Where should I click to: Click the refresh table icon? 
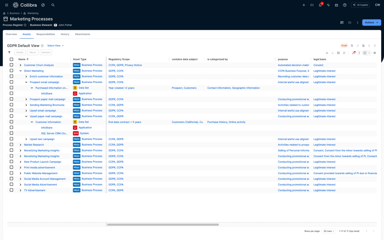344,53
